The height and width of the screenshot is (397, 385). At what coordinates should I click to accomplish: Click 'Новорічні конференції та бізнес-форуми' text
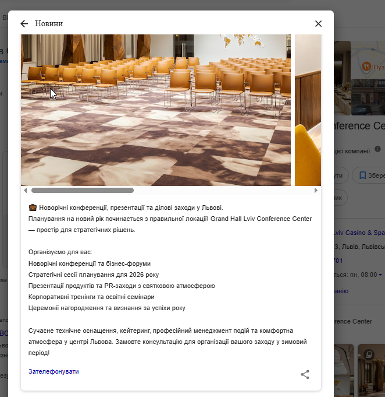90,264
